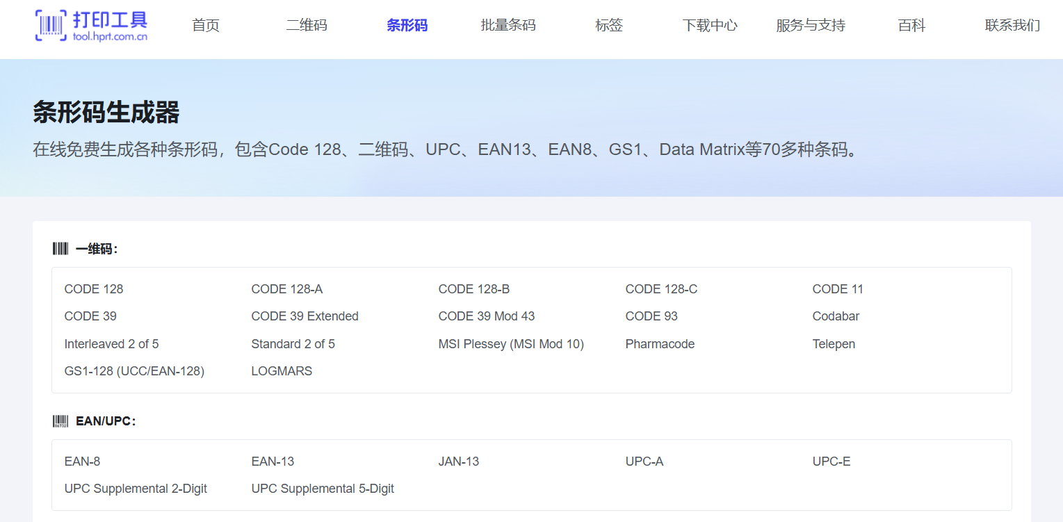Screen dimensions: 1063x522
Task: Select the Codabar barcode type
Action: click(836, 316)
